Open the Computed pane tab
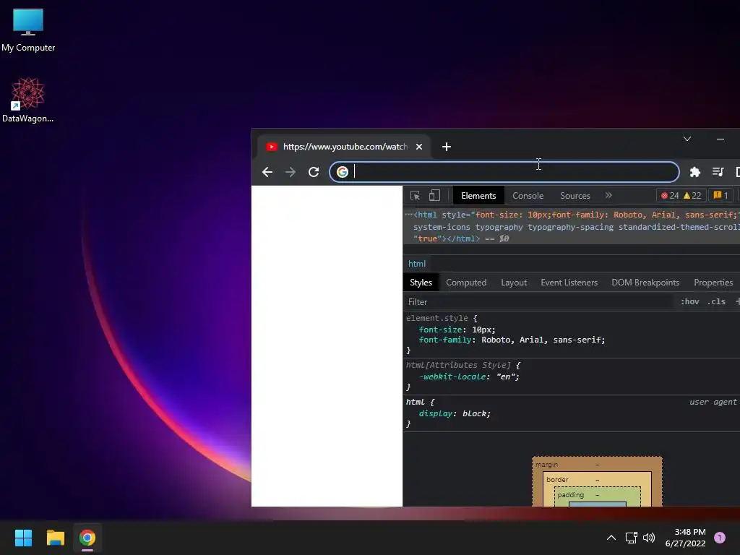The image size is (740, 555). point(466,283)
